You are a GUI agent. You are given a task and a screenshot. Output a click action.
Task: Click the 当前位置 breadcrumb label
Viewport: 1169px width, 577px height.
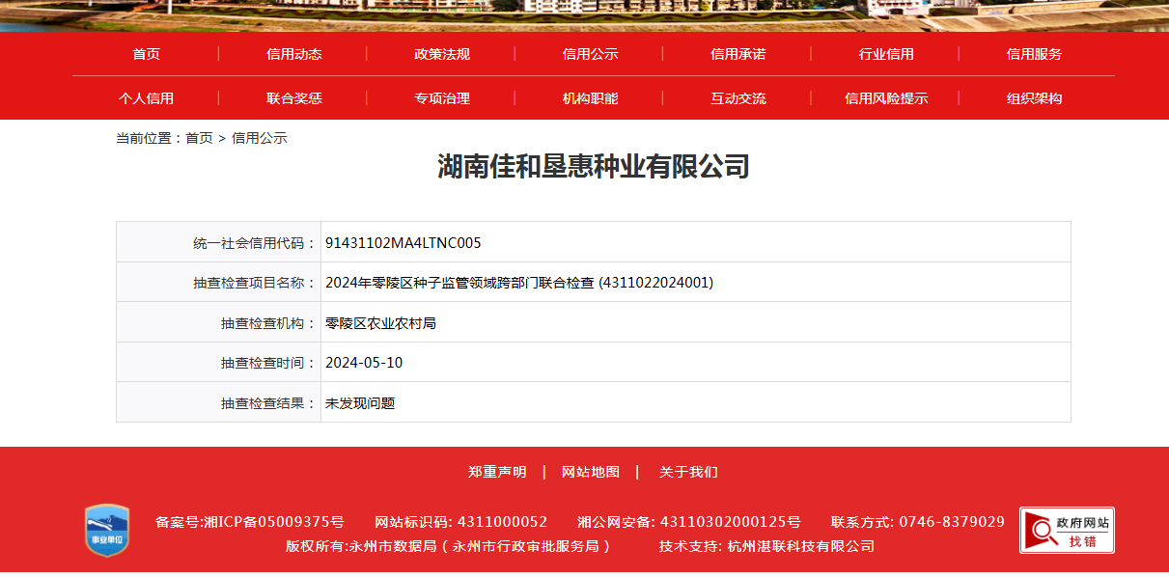(147, 138)
